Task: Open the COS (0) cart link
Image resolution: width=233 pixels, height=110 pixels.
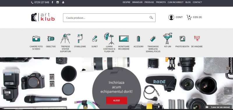Action: [197, 17]
